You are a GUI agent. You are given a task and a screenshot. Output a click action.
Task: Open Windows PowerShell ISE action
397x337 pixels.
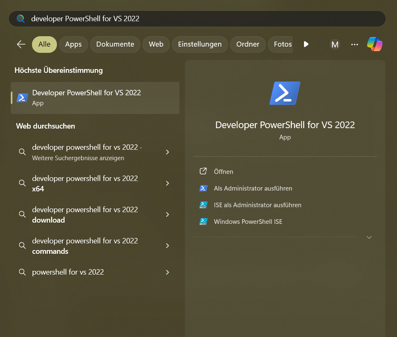(248, 222)
